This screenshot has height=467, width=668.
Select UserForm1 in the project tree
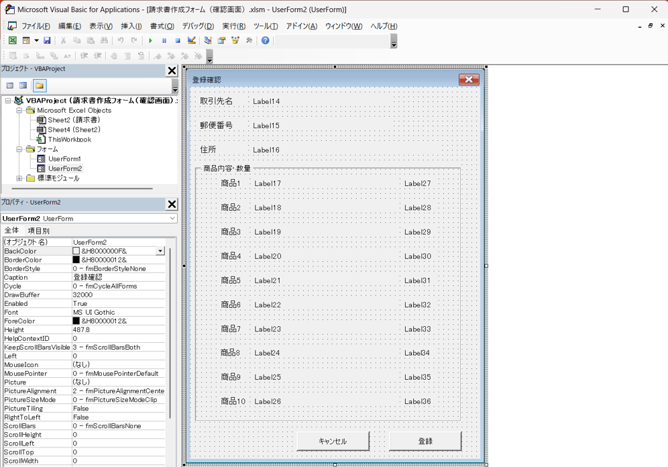[x=64, y=159]
